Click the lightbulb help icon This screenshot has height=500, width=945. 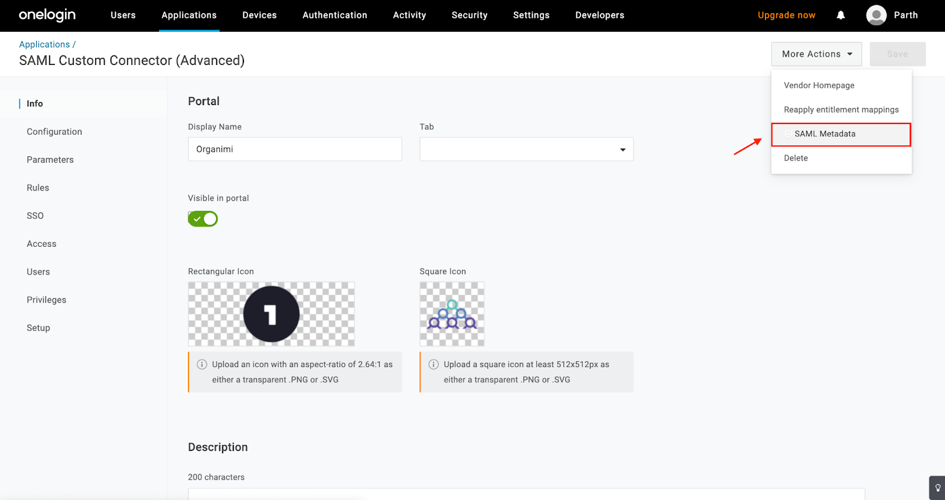pyautogui.click(x=937, y=488)
